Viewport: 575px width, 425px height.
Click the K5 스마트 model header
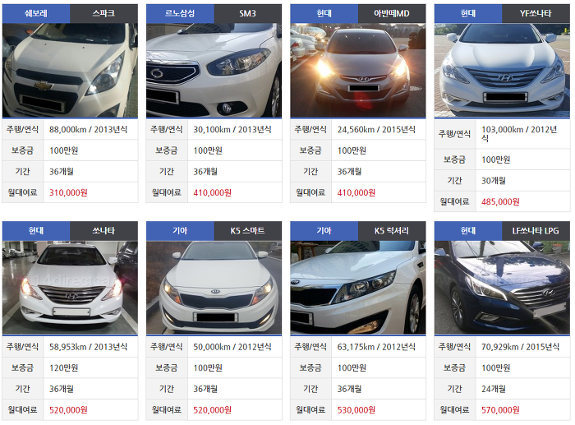tap(247, 231)
